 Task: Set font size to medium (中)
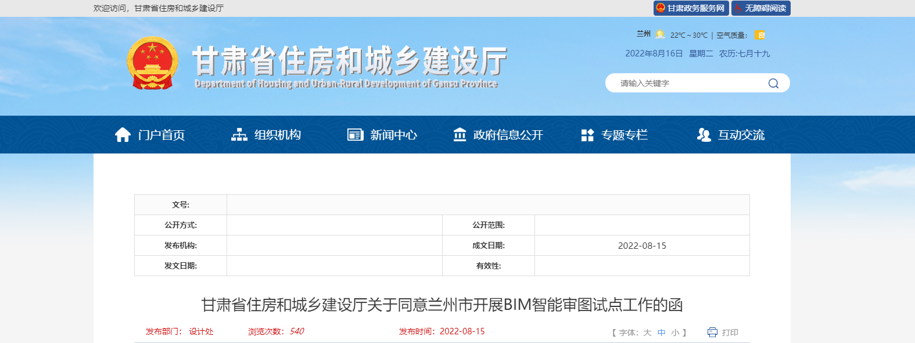pyautogui.click(x=661, y=333)
